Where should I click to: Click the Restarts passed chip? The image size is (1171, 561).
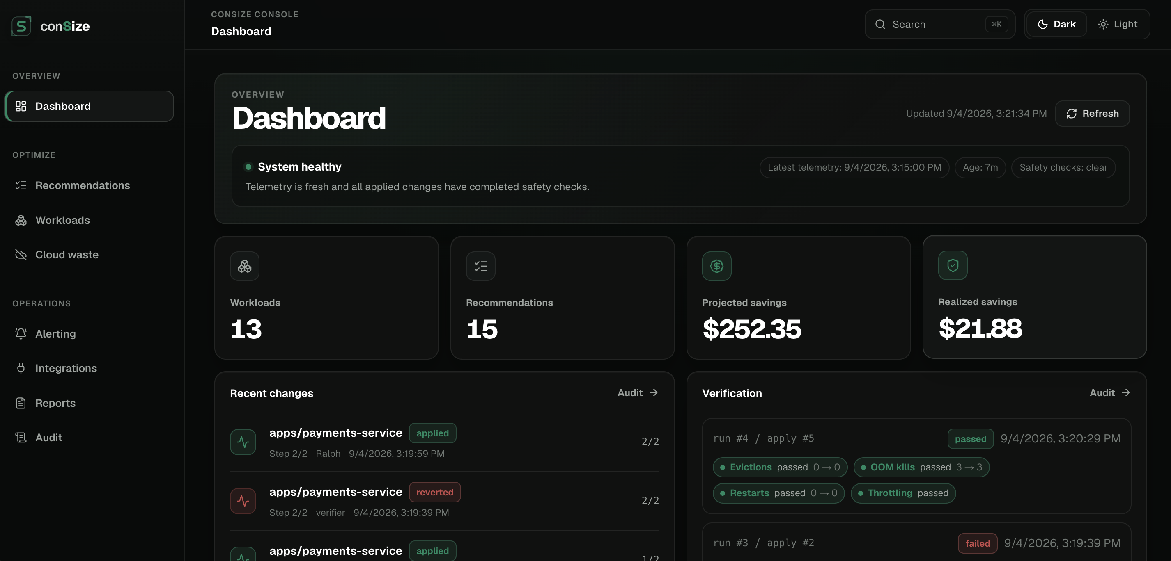coord(779,493)
